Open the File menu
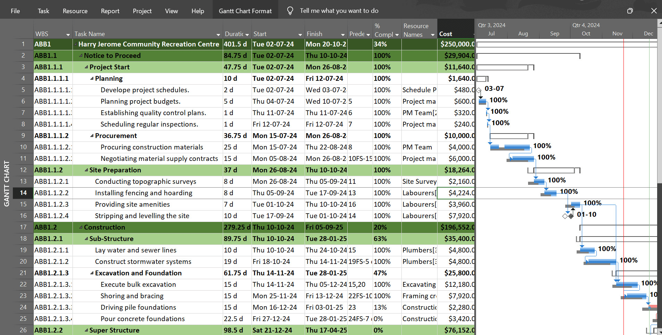The height and width of the screenshot is (335, 662). pos(15,11)
